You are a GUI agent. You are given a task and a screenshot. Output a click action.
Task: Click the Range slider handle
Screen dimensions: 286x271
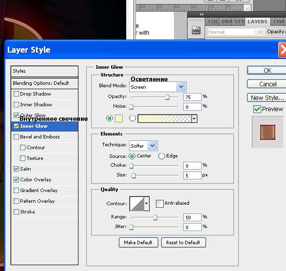tap(155, 217)
